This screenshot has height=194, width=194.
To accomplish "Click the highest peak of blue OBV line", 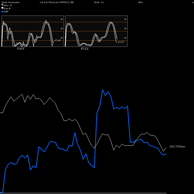I will [102, 90].
